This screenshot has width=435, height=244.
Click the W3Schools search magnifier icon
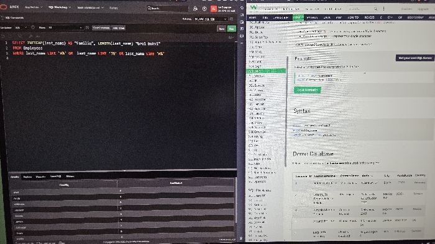tap(375, 9)
